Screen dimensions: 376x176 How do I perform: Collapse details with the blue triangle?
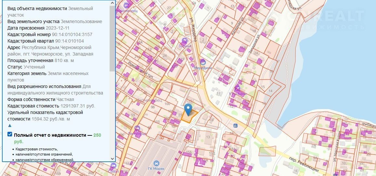pos(10,125)
